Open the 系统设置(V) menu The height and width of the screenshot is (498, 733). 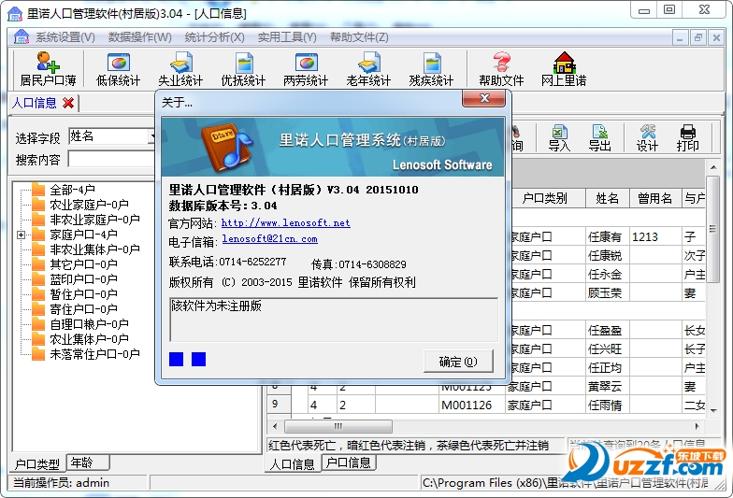pyautogui.click(x=65, y=37)
